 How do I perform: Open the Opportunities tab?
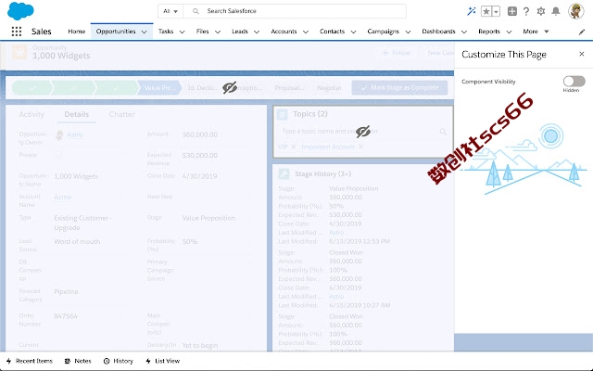[x=116, y=32]
